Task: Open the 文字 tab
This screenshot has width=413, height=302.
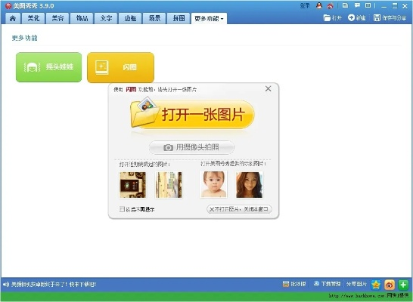Action: tap(106, 18)
